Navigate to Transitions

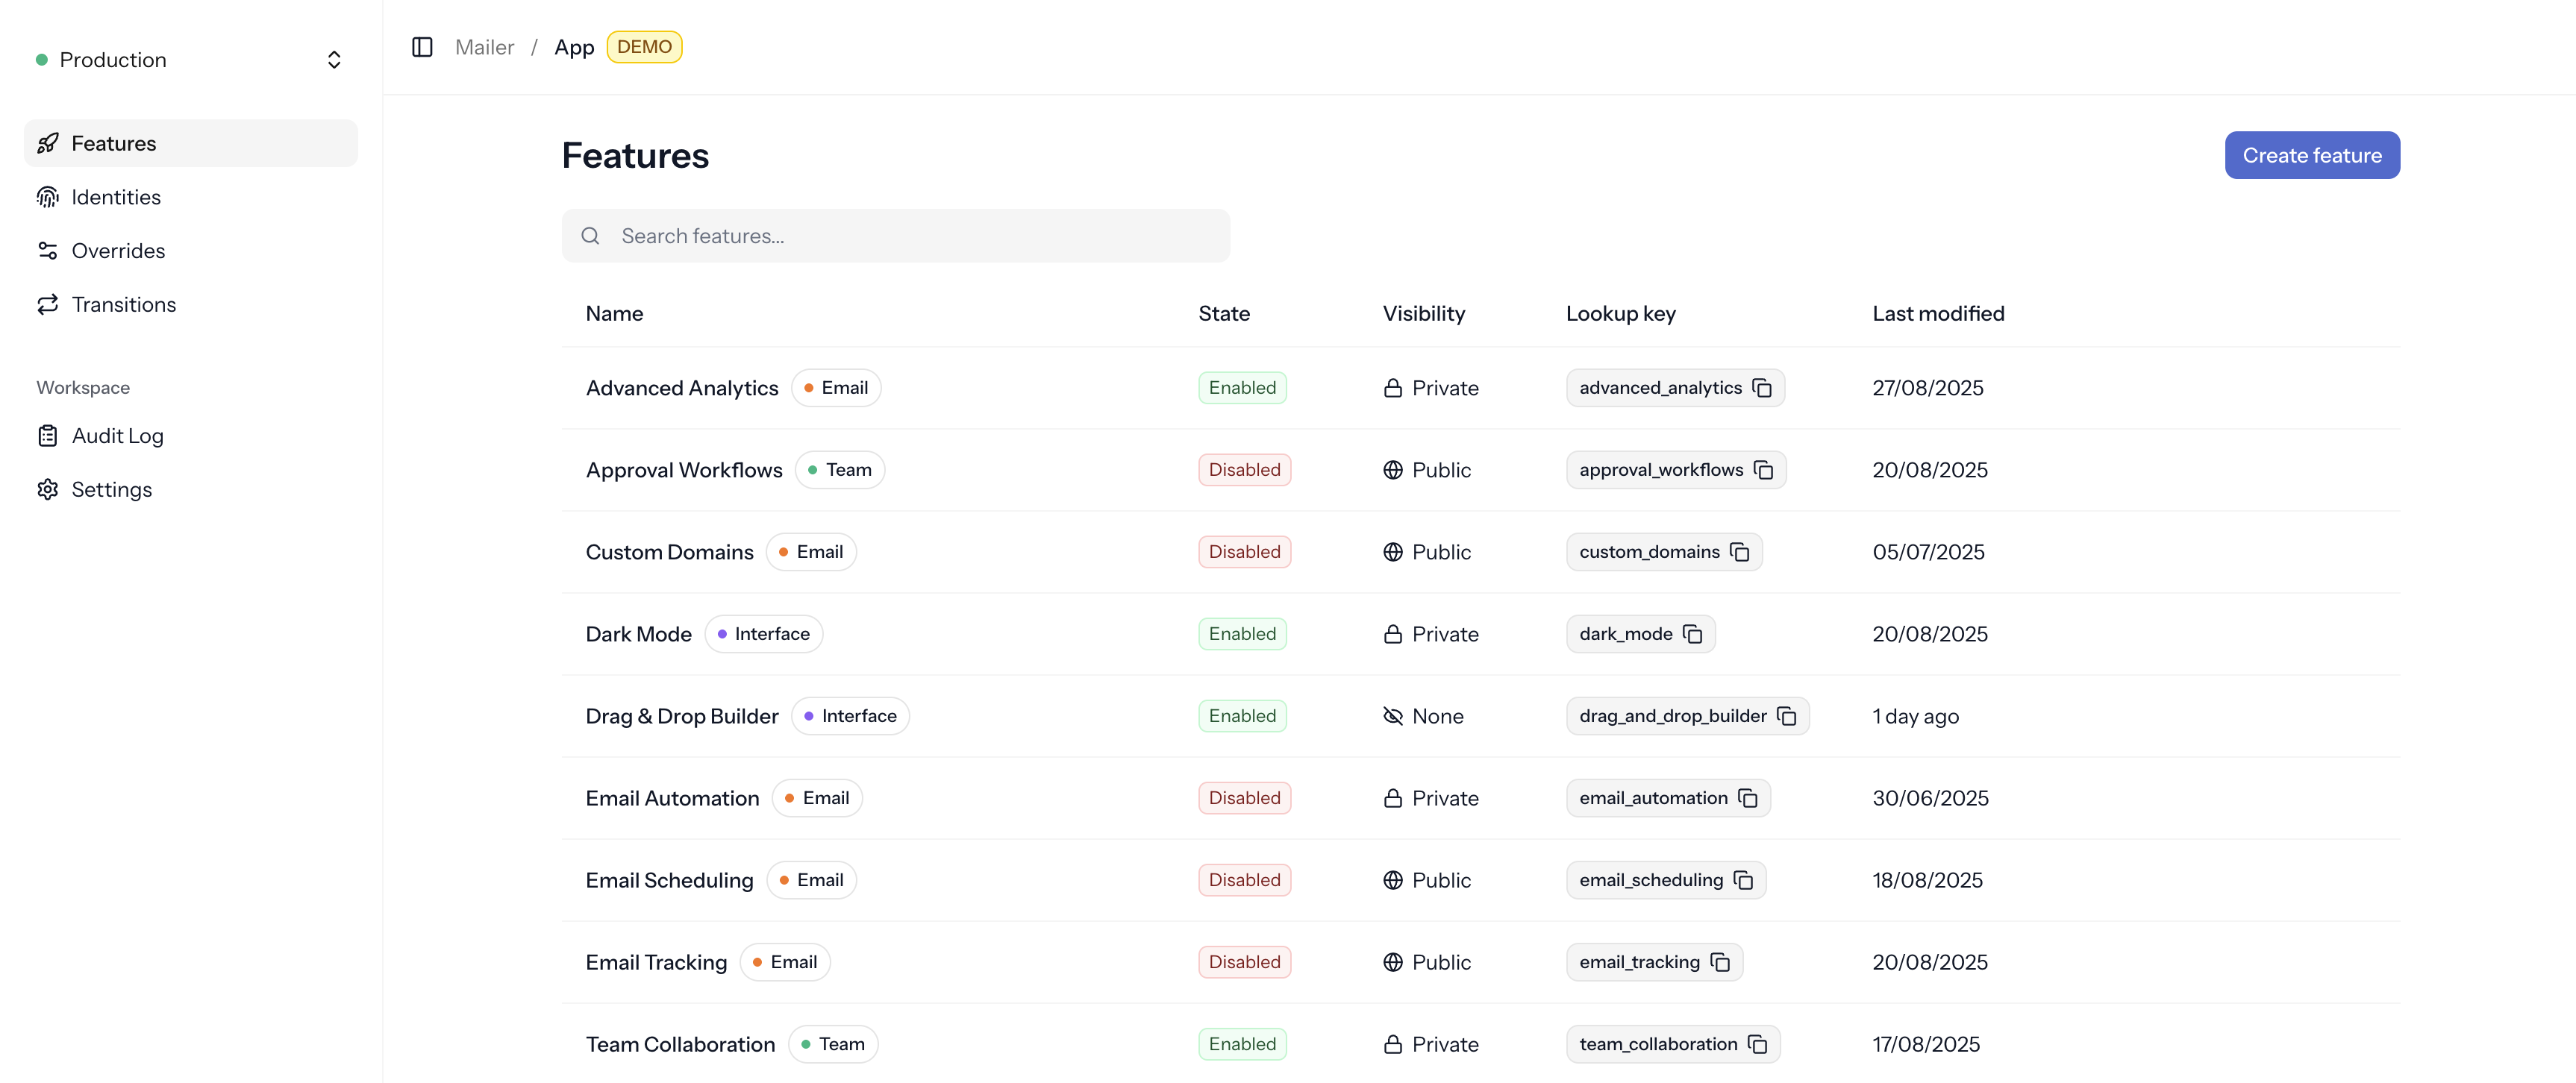(x=190, y=305)
